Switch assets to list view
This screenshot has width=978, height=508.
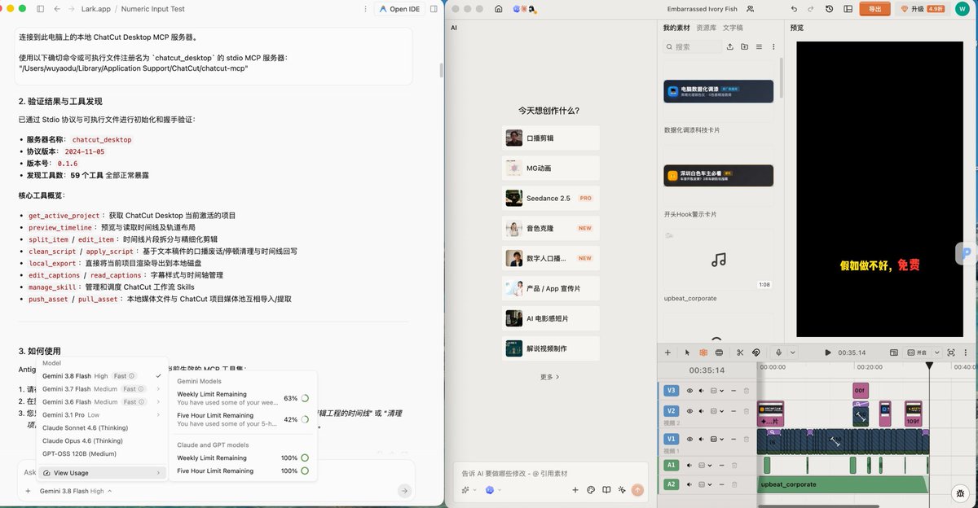tap(759, 47)
